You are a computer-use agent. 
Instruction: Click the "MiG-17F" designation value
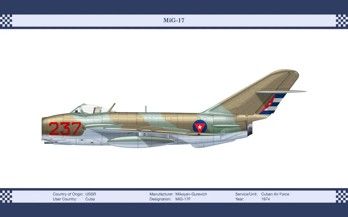183,199
